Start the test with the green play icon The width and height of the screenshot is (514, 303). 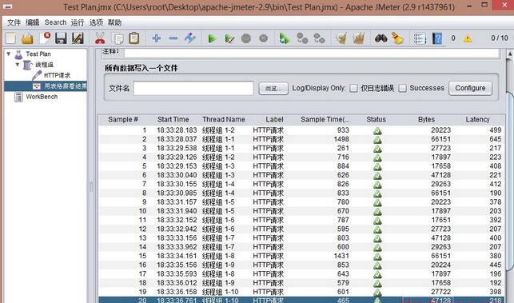[212, 38]
